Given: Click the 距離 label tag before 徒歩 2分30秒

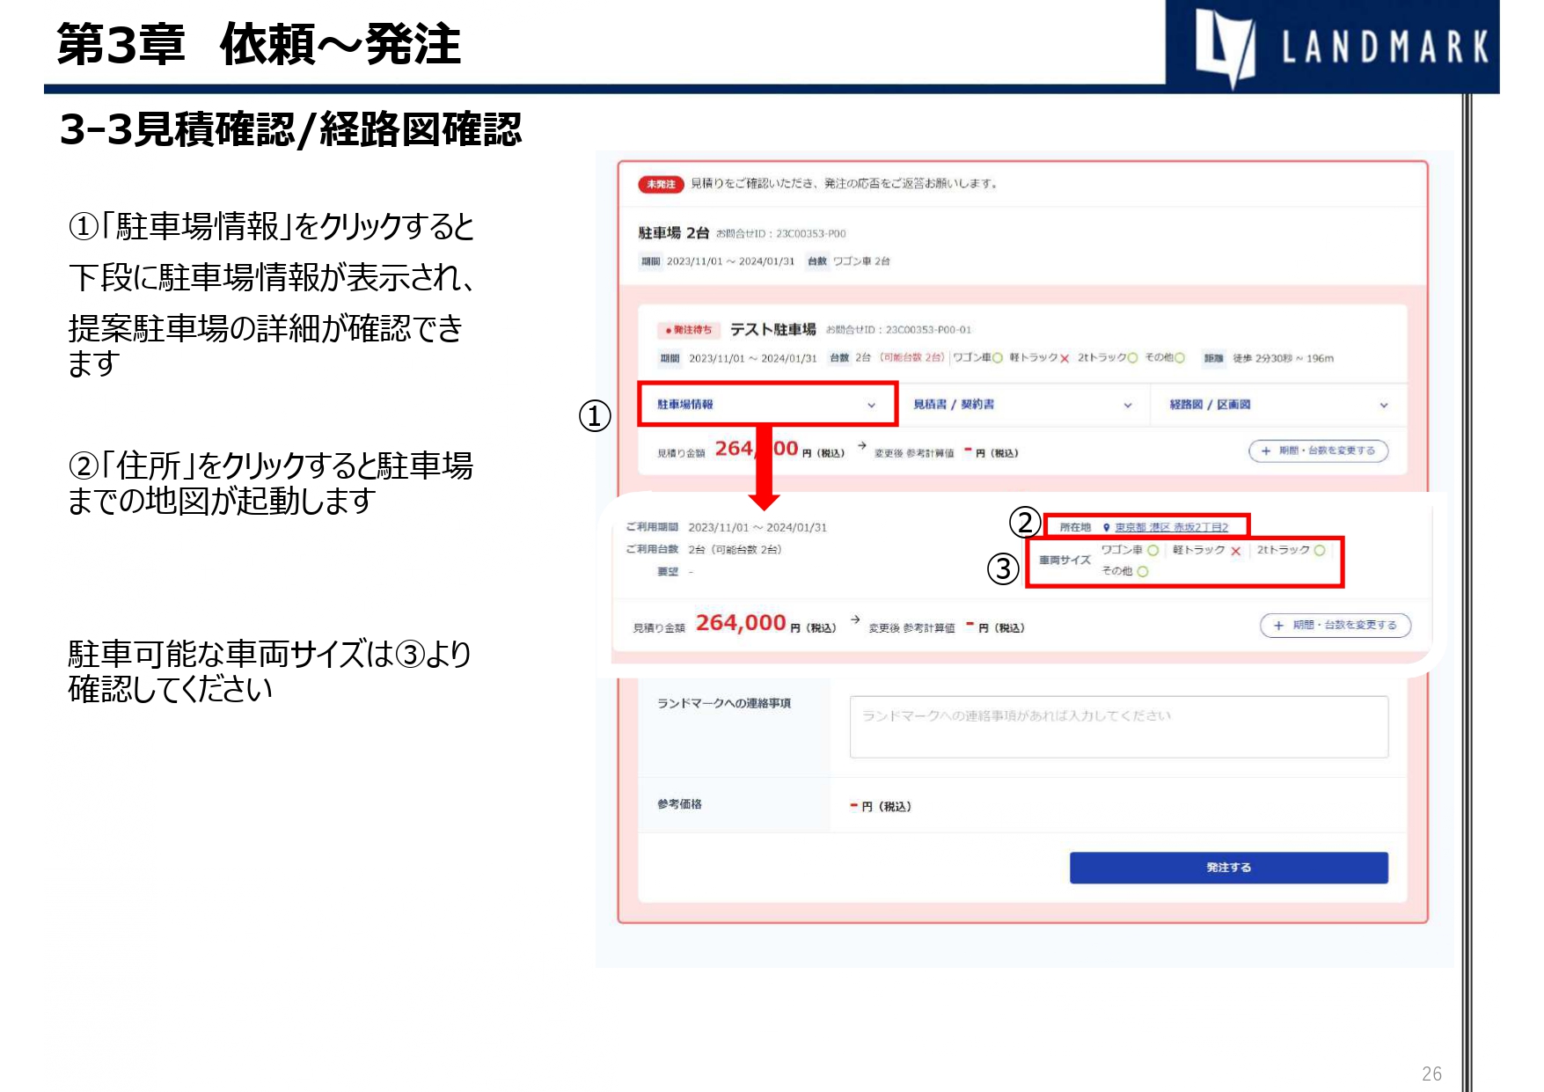Looking at the screenshot, I should 1213,358.
